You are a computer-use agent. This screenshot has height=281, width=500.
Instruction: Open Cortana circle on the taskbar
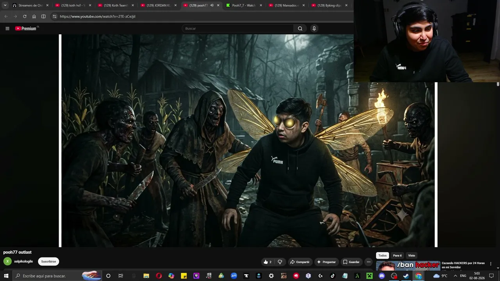108,276
